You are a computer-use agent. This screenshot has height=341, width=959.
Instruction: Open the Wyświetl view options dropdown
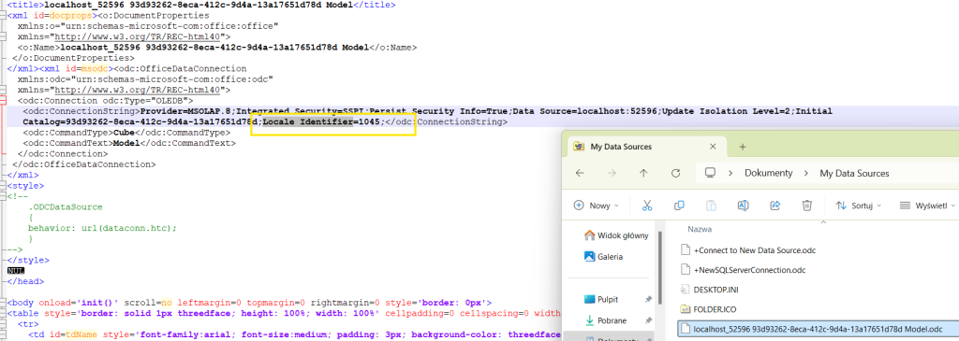(927, 206)
